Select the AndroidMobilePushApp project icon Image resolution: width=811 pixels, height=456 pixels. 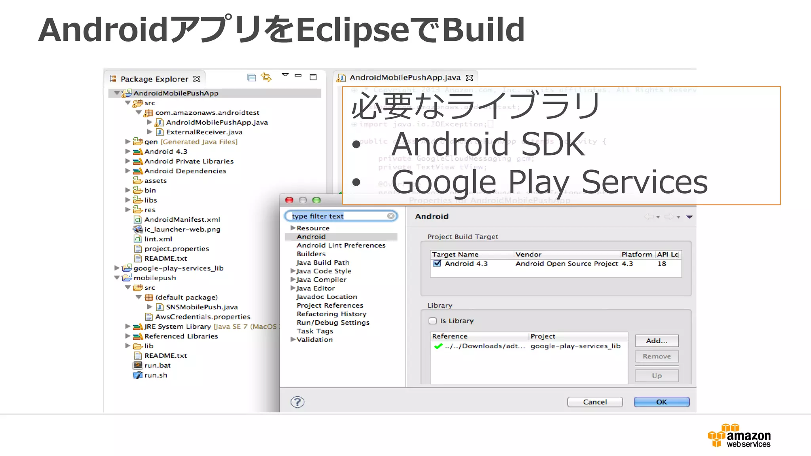pyautogui.click(x=127, y=93)
